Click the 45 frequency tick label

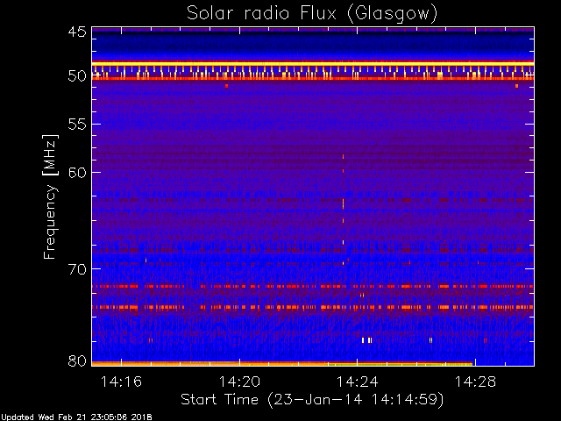pos(77,32)
